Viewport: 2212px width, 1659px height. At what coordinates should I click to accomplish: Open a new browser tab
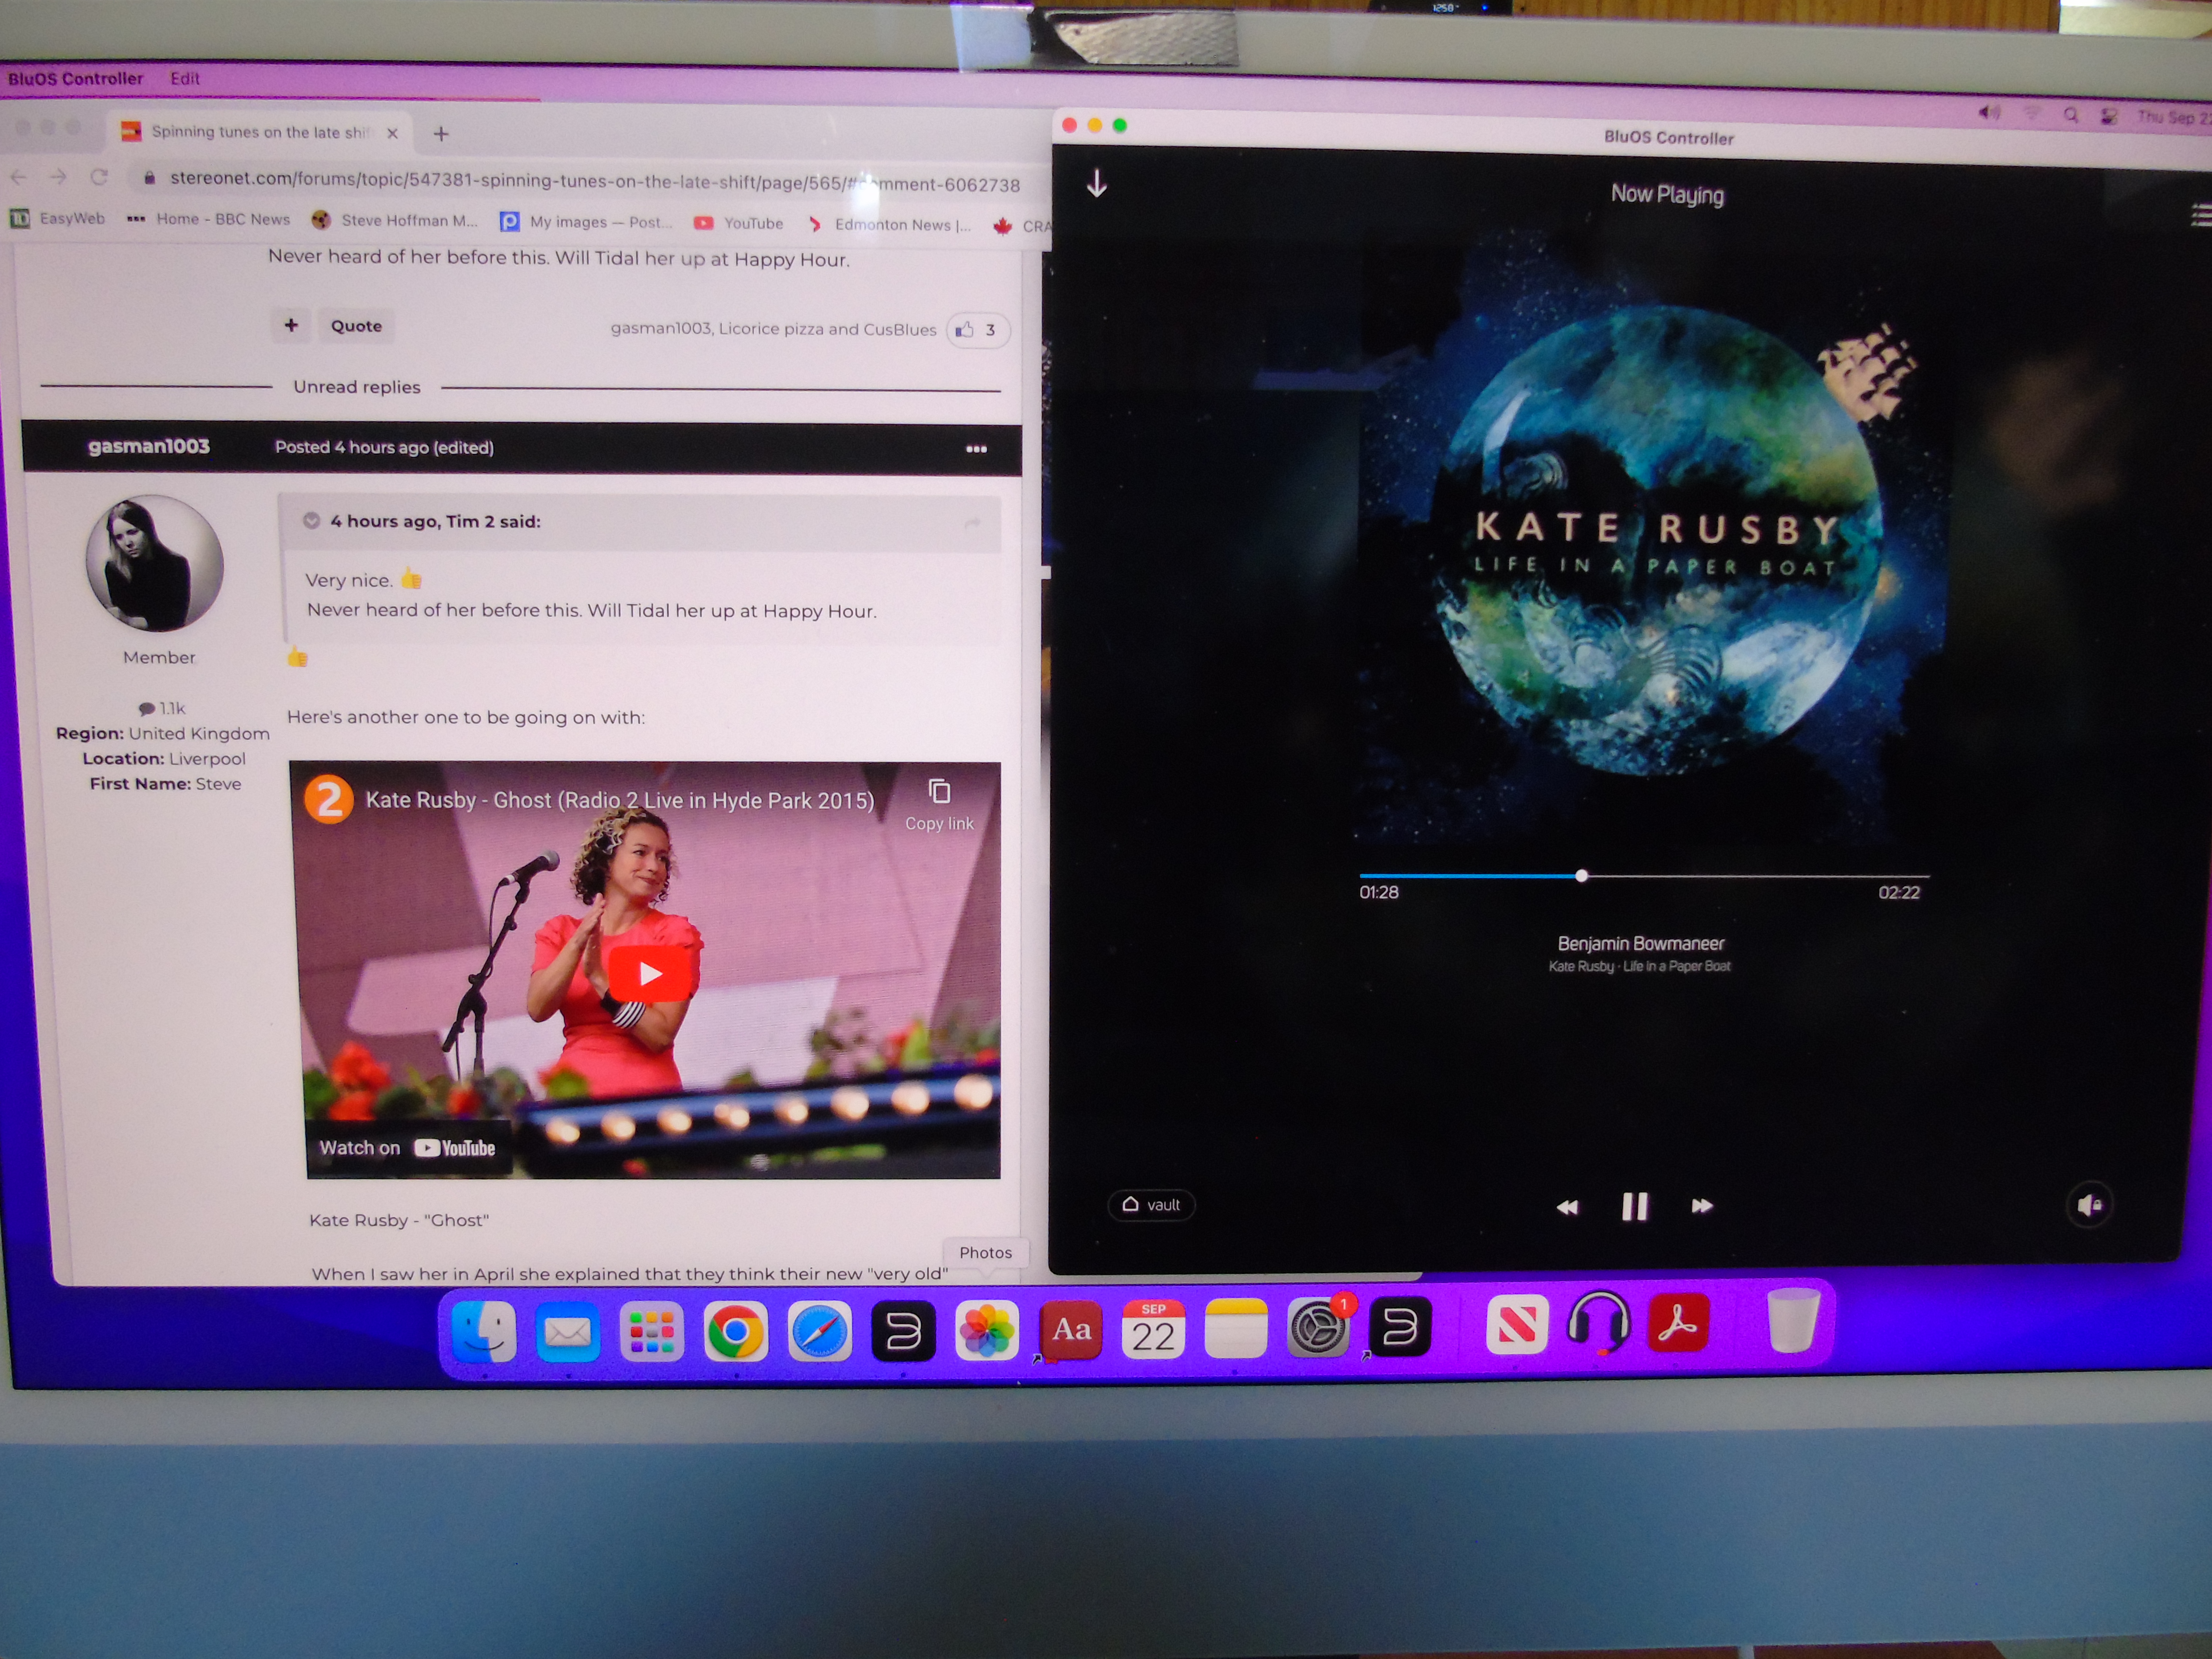click(441, 133)
